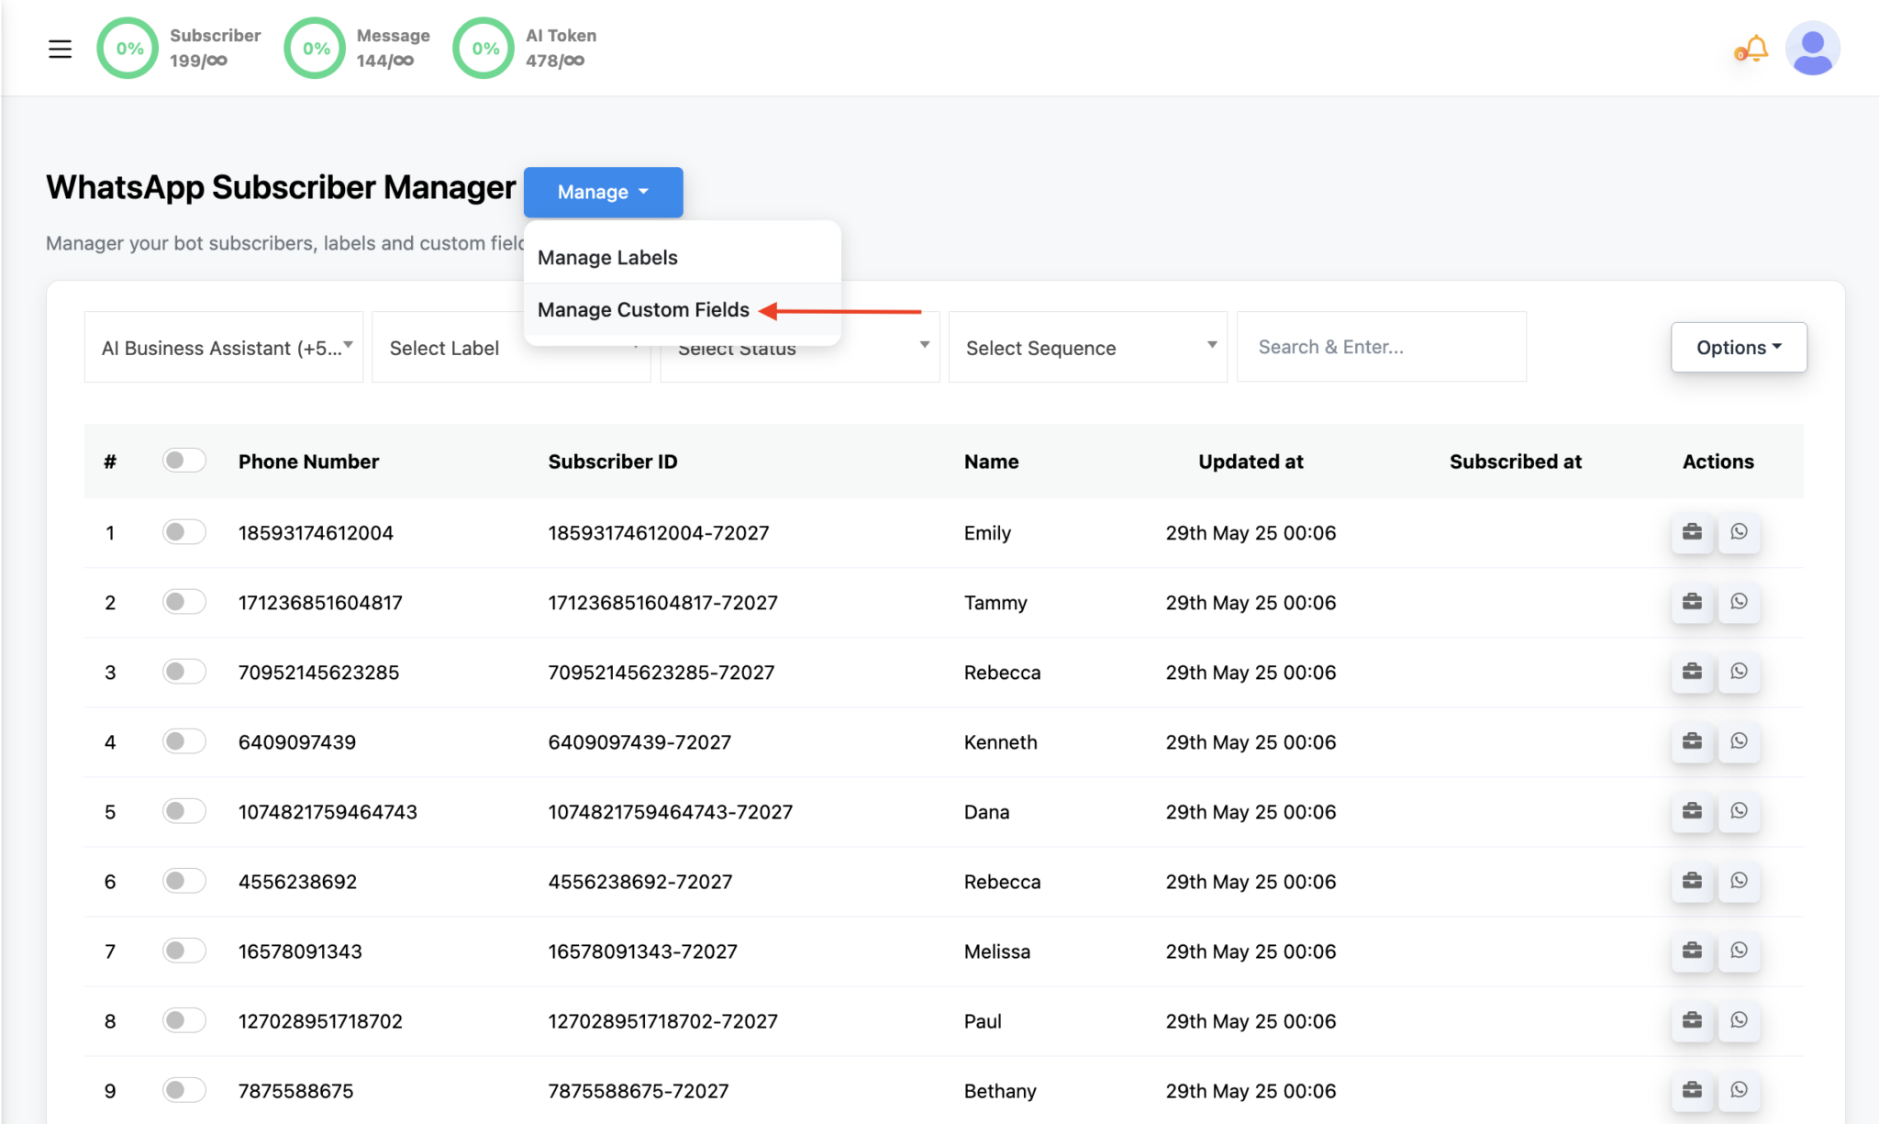The width and height of the screenshot is (1879, 1124).
Task: Focus the Search & Enter field
Action: click(x=1382, y=347)
